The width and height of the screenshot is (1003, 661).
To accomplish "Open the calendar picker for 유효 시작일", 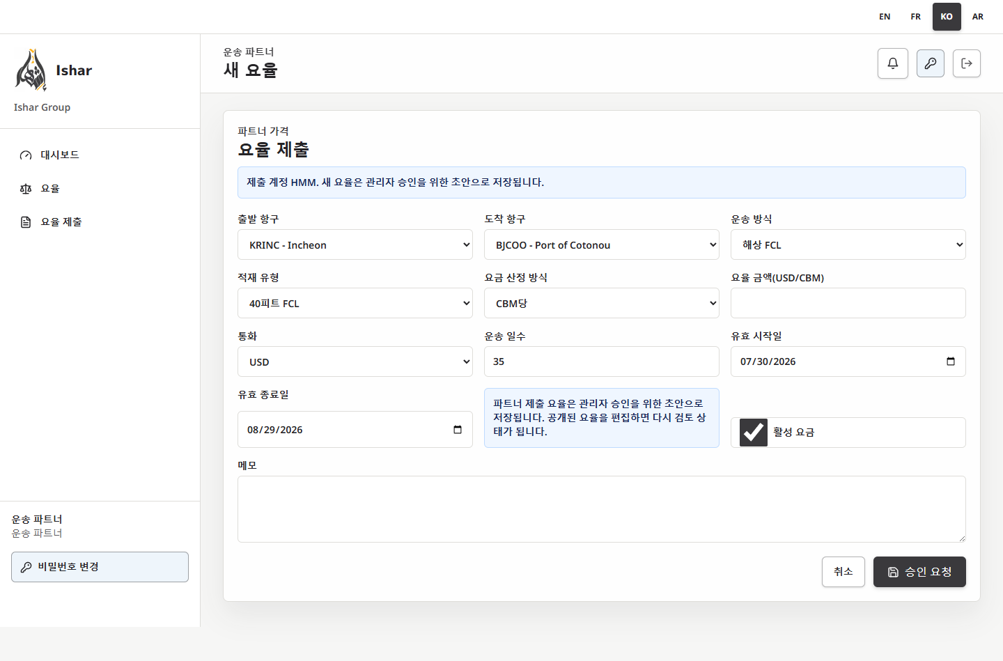I will pos(951,361).
